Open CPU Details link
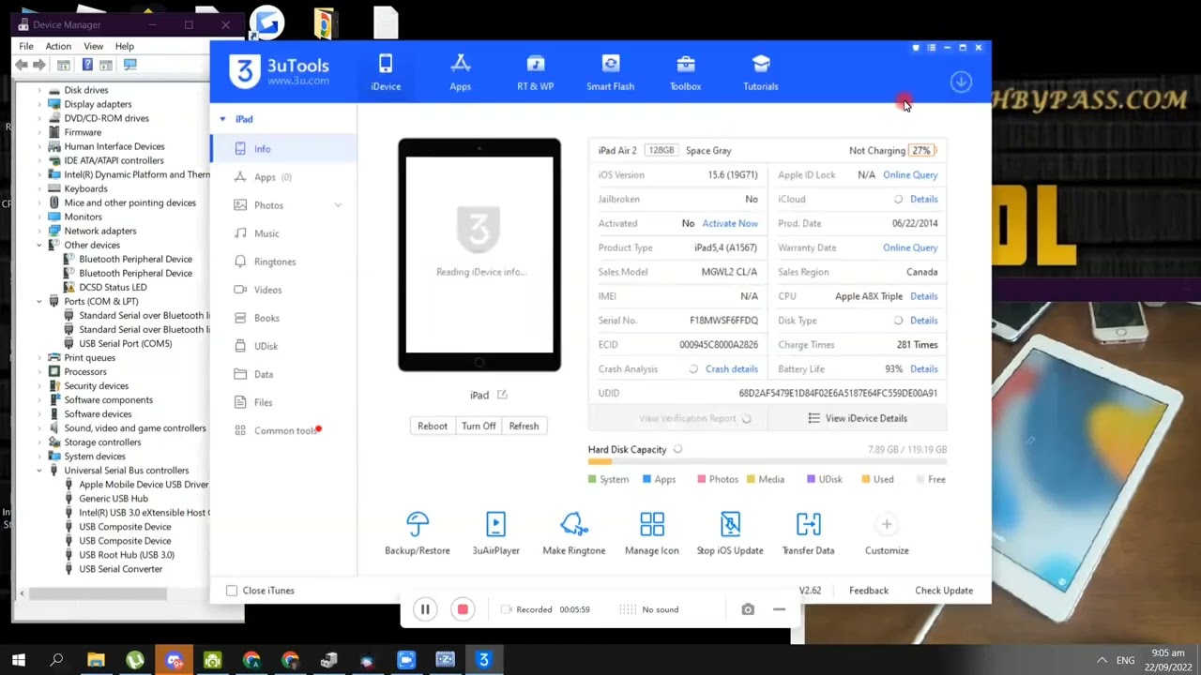This screenshot has width=1201, height=675. [923, 296]
